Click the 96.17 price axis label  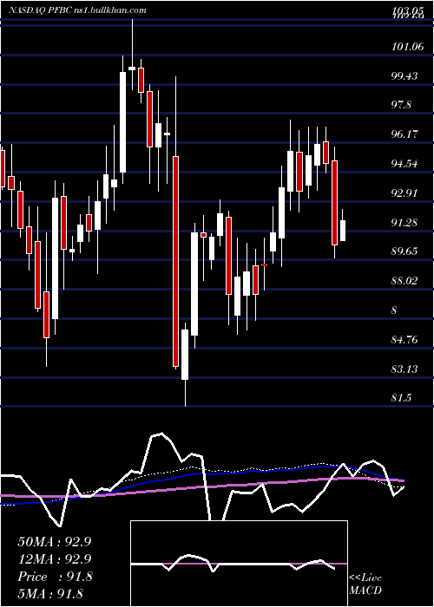pos(404,134)
